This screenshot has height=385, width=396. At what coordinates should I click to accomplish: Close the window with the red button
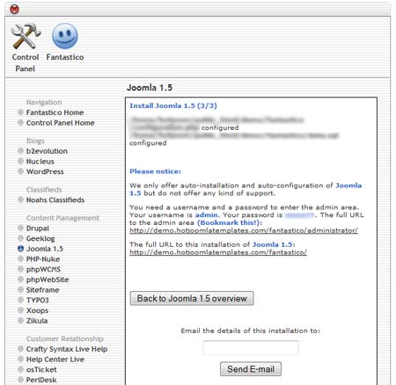tap(15, 10)
